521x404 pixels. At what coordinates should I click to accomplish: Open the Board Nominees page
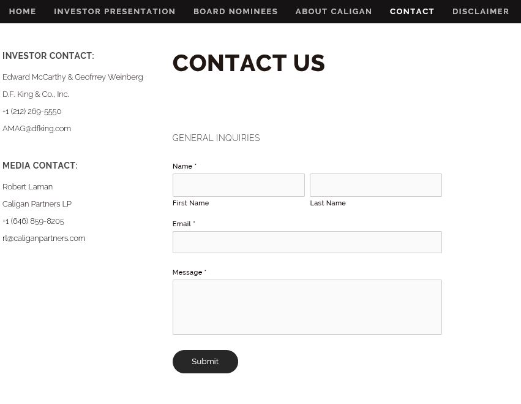point(235,12)
